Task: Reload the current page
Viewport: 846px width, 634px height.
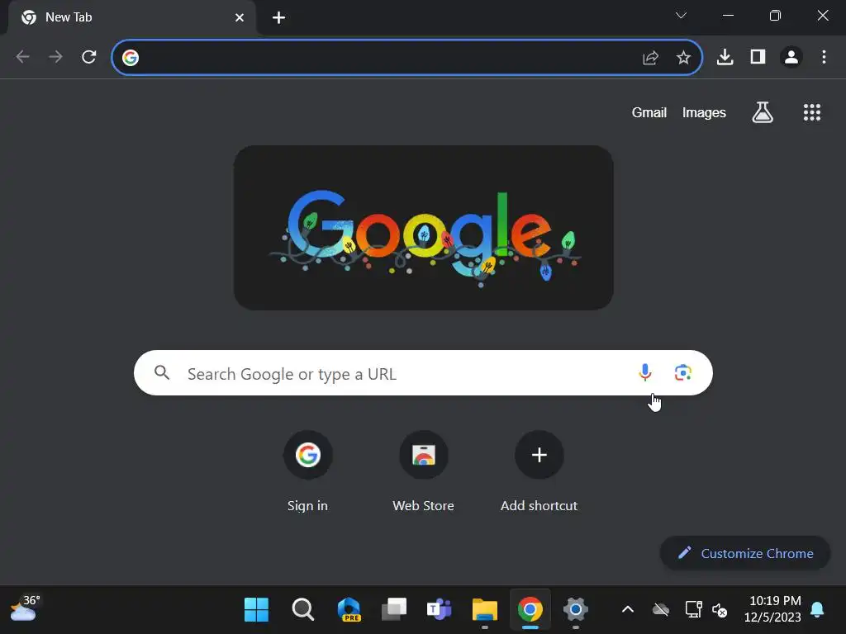Action: [x=89, y=57]
